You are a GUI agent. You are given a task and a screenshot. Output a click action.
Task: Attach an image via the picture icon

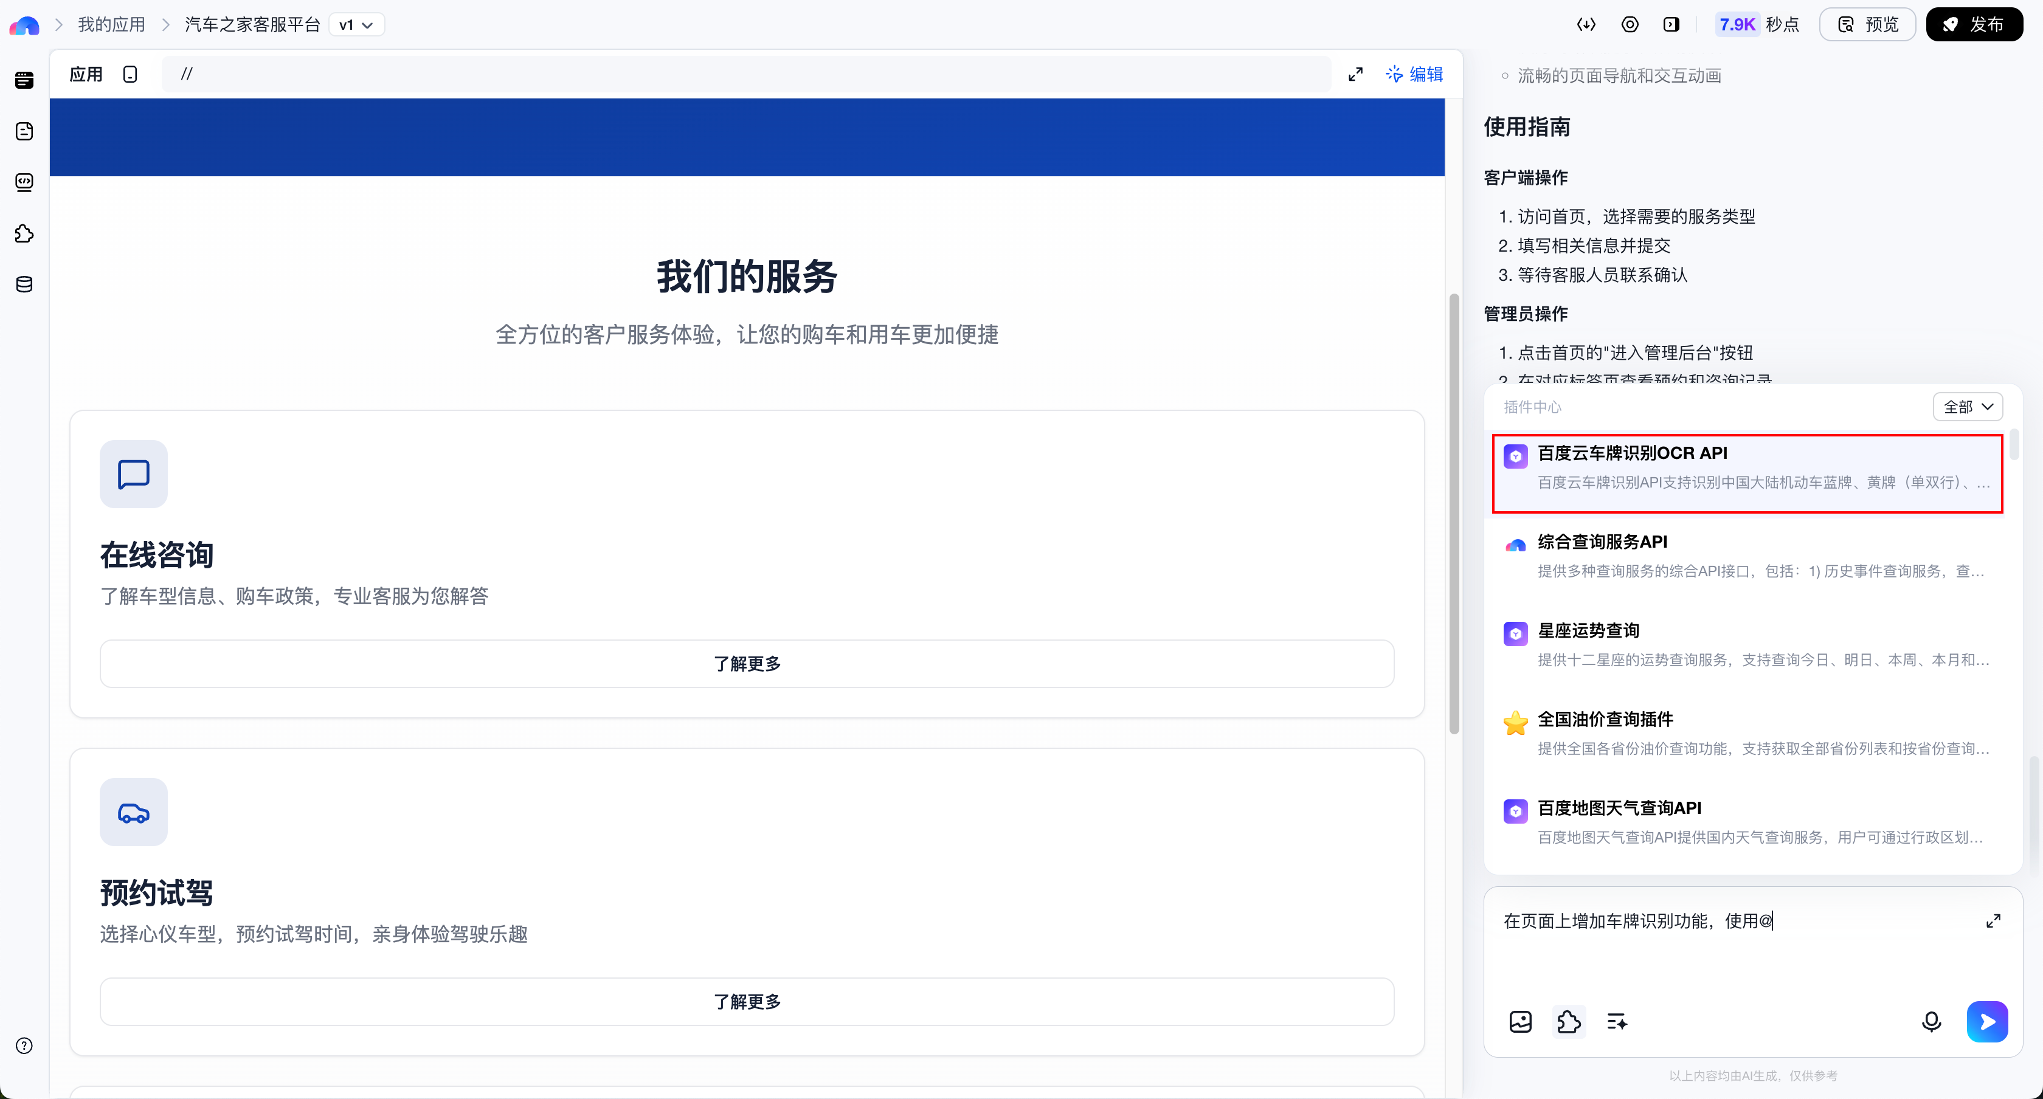pos(1520,1022)
